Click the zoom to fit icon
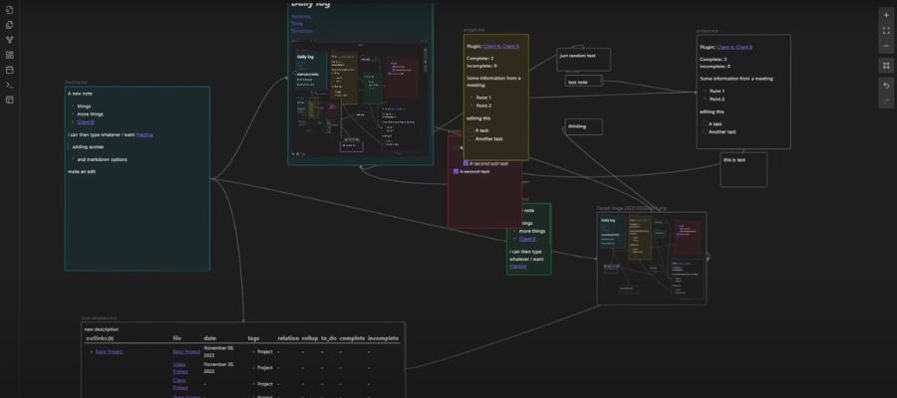This screenshot has height=398, width=897. [886, 31]
